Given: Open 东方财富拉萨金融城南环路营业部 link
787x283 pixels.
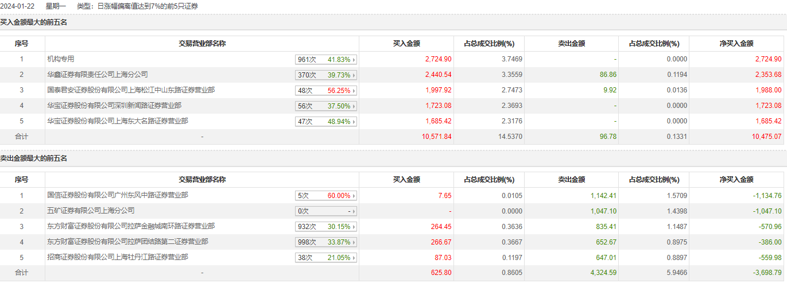Looking at the screenshot, I should click(x=131, y=226).
